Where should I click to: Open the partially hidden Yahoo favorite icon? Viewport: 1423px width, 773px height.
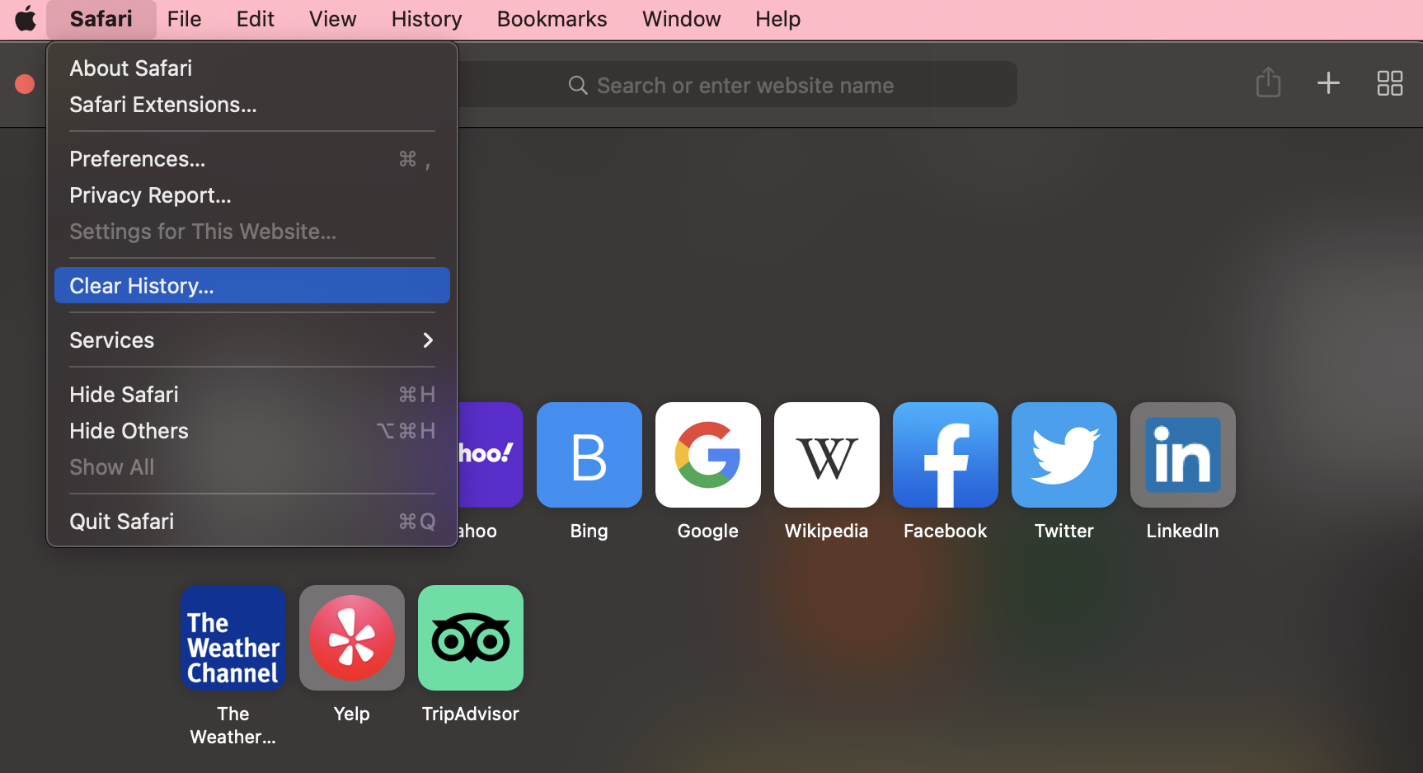tap(491, 455)
